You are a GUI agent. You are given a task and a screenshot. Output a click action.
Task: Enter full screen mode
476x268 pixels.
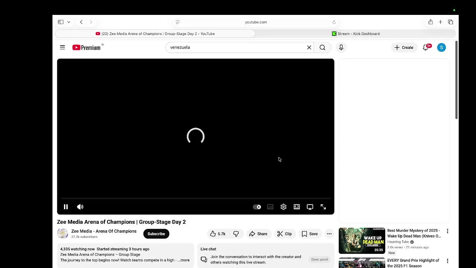pos(323,207)
